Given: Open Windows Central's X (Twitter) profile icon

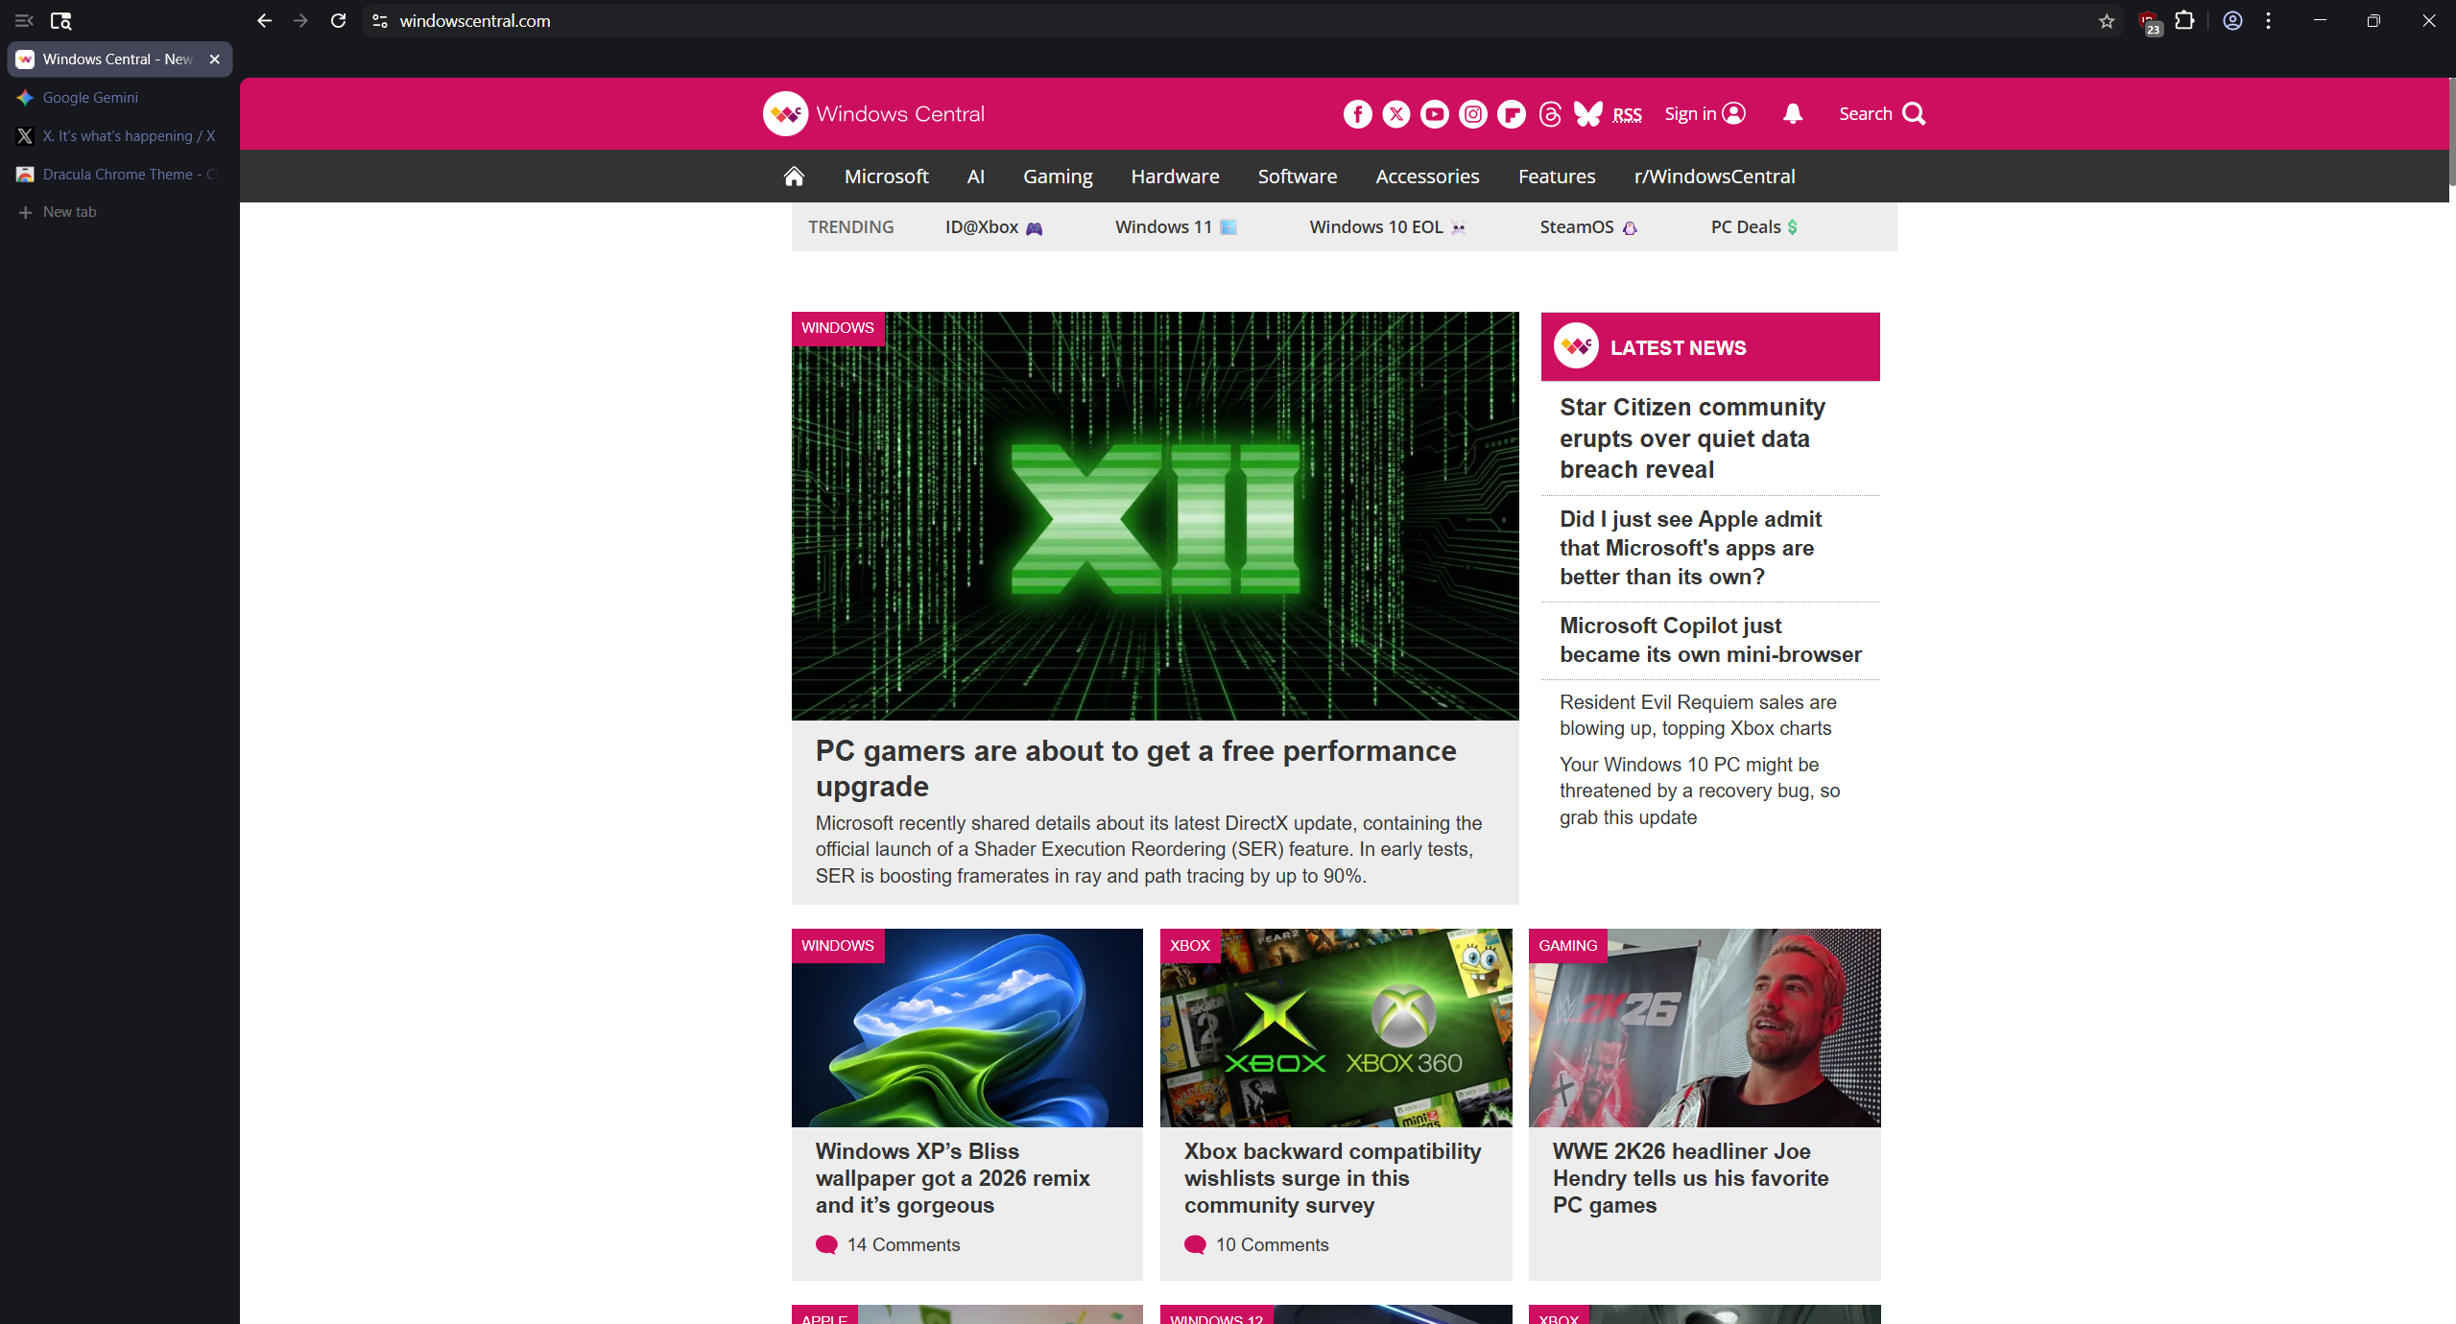Looking at the screenshot, I should [1395, 113].
